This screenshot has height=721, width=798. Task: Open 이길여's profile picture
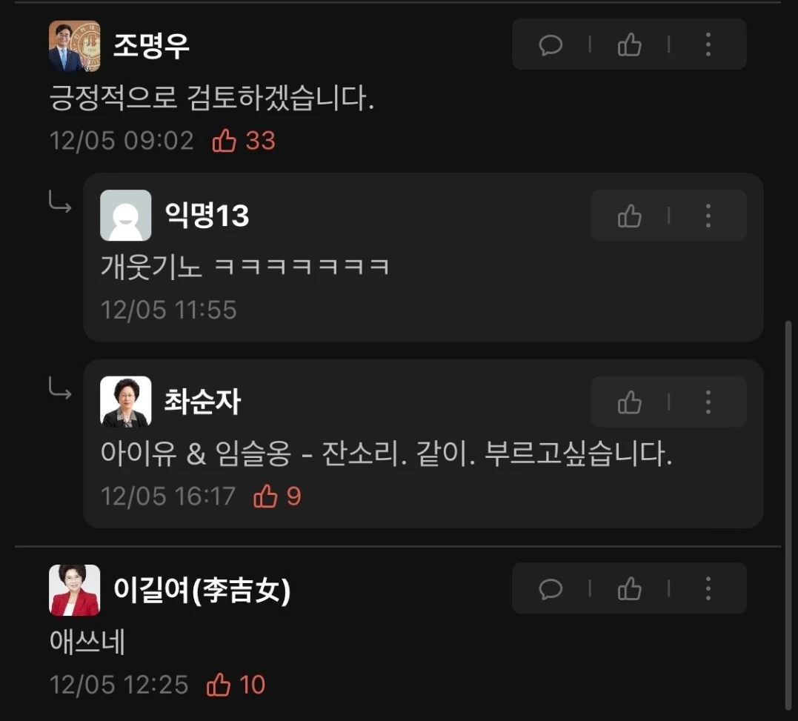pos(74,590)
